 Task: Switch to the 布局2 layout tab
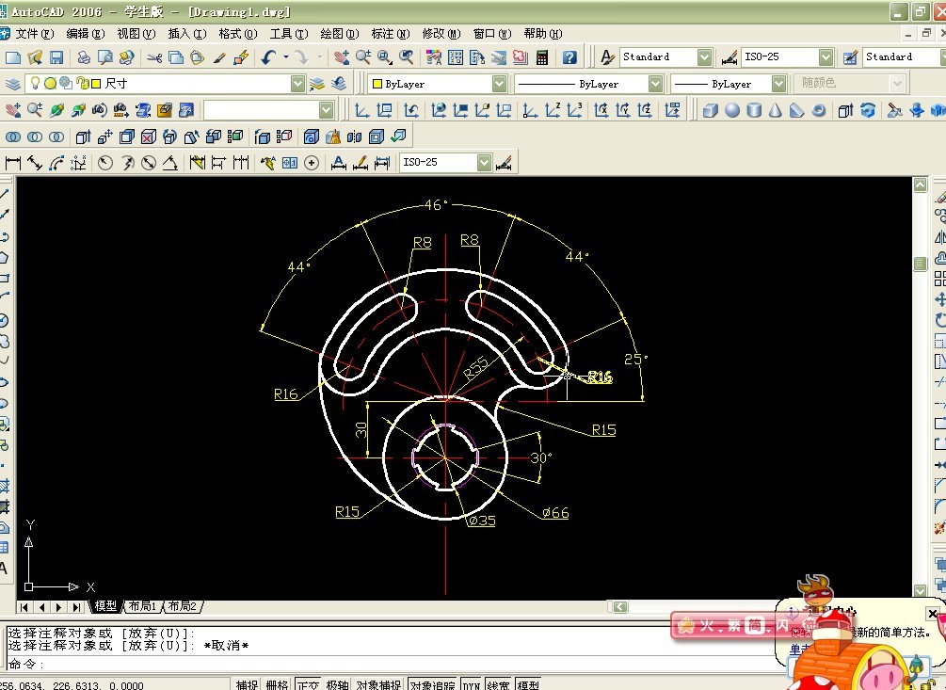[183, 606]
